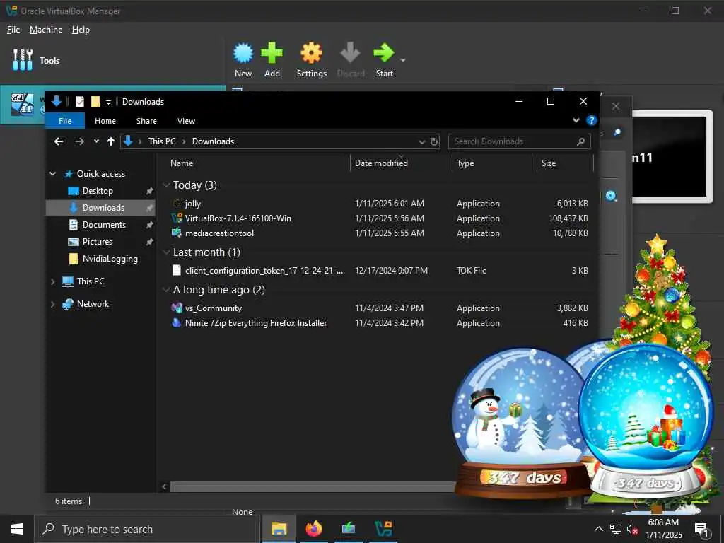This screenshot has height=543, width=724.
Task: Show hidden system tray icons
Action: tap(598, 529)
